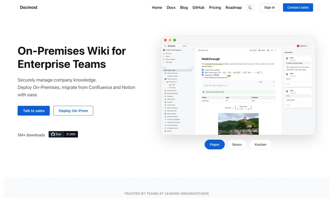Screen dimensions: 333x198
Task: Click the Sign In button
Action: pos(270,7)
